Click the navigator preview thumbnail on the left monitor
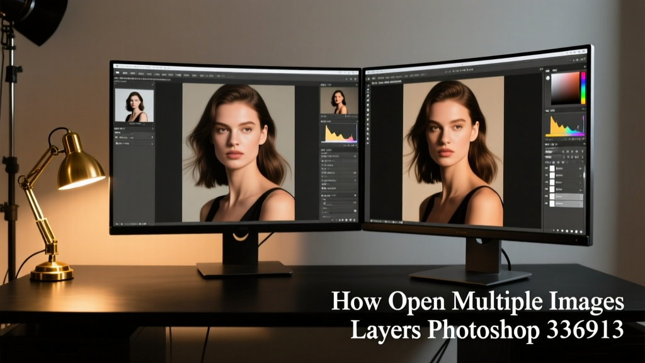The image size is (645, 363). point(339,101)
